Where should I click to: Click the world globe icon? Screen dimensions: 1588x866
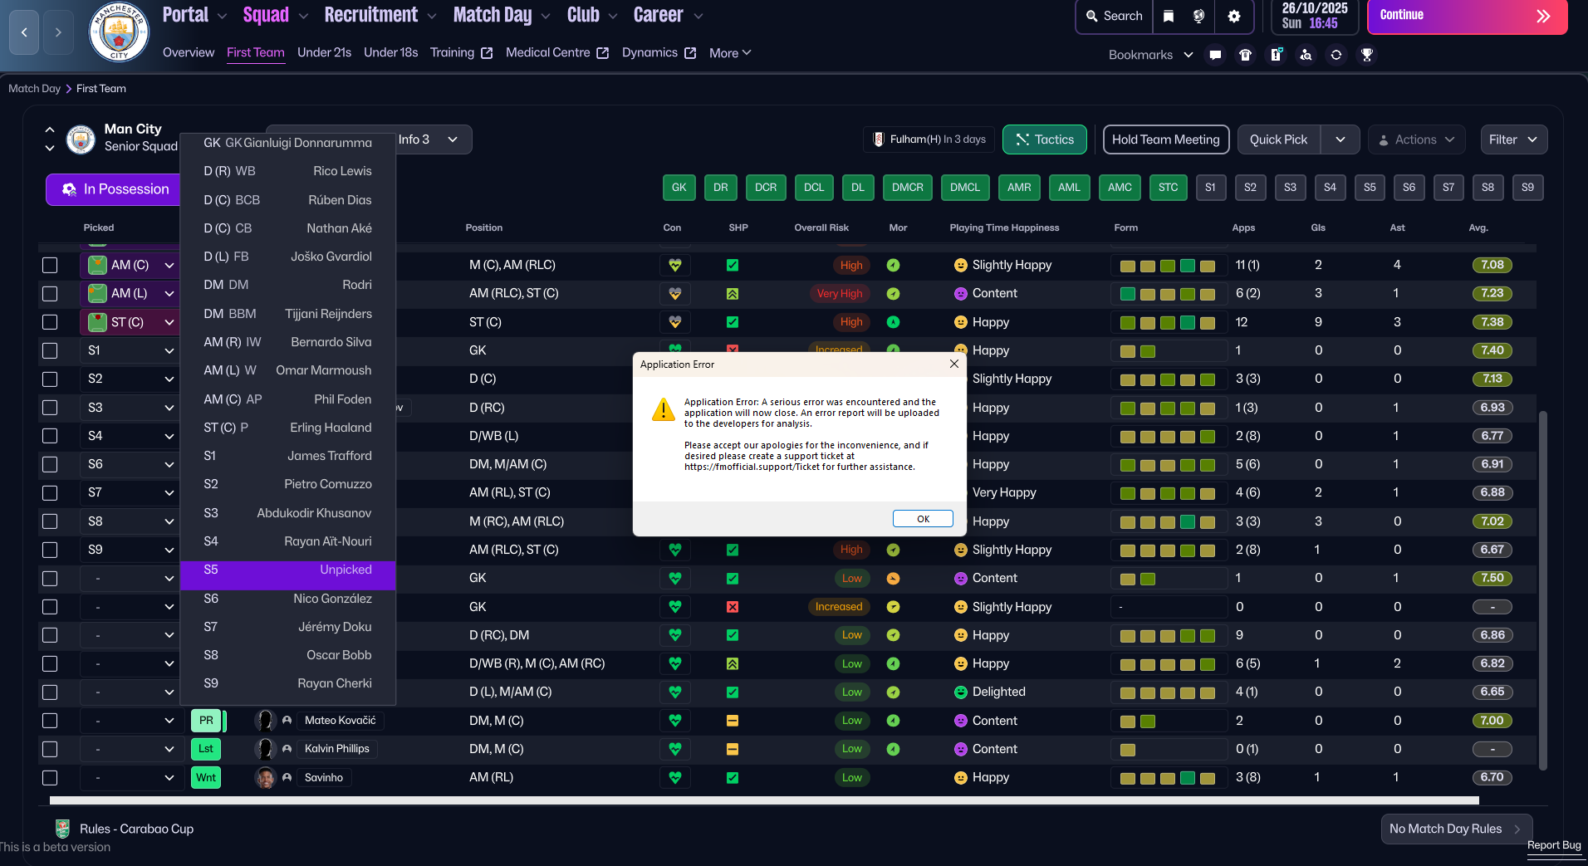pos(1198,16)
